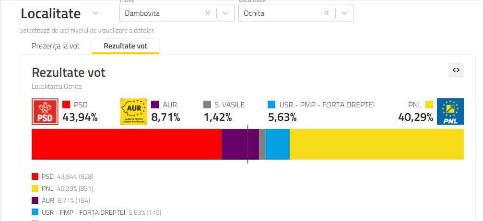Expand the Ocnita locality dropdown
Viewport: 483px width, 221px height.
(x=344, y=13)
